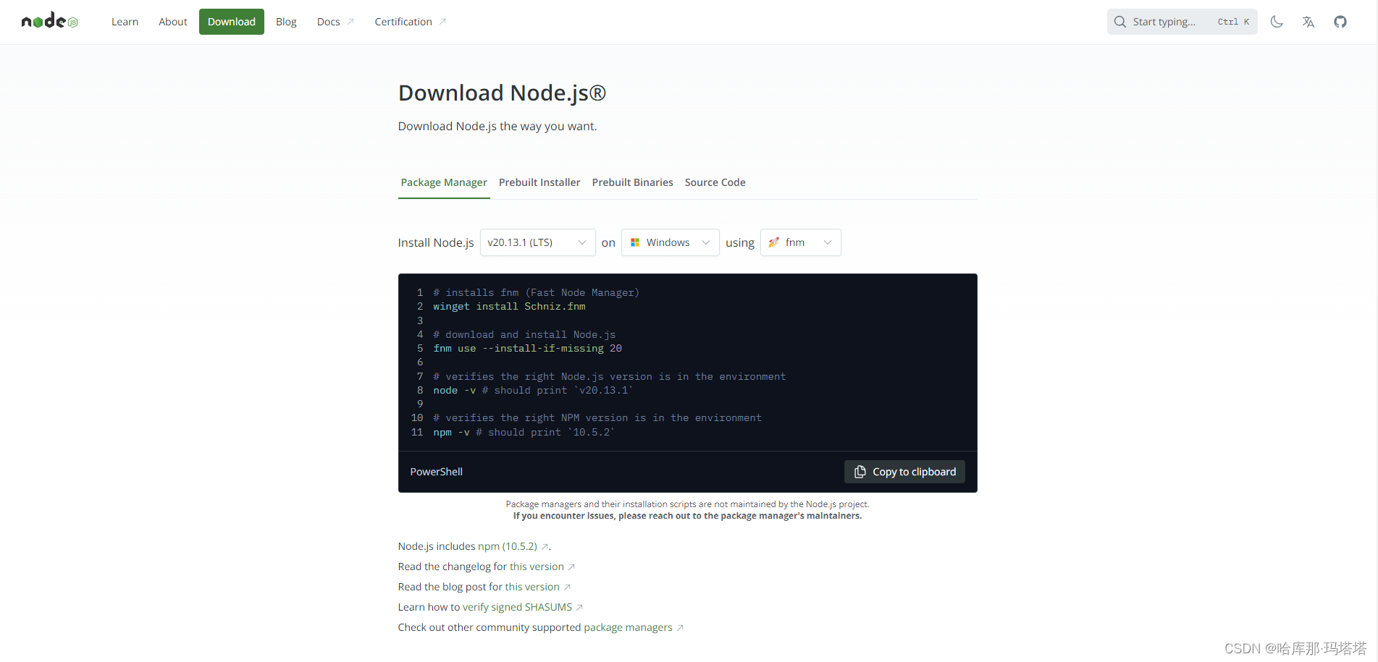Click the search magnifier icon
This screenshot has width=1378, height=662.
(1119, 22)
